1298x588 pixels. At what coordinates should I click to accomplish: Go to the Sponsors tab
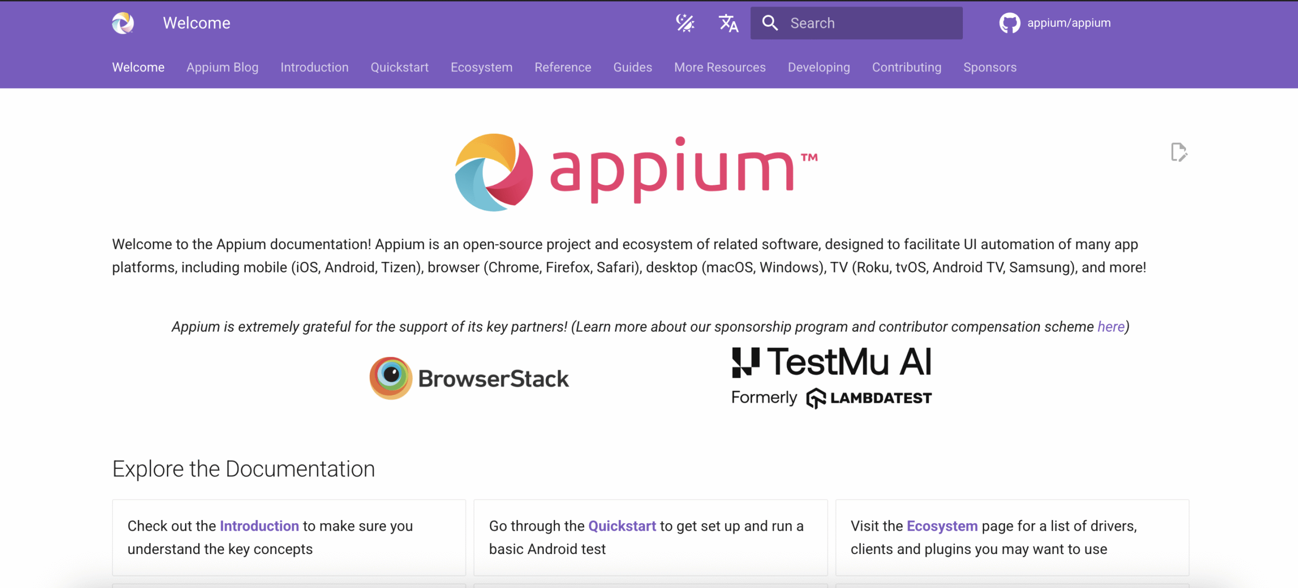(990, 67)
